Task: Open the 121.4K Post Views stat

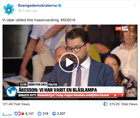Action: [16, 104]
